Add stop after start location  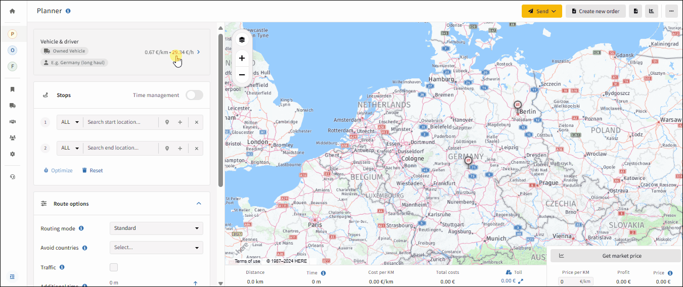(x=180, y=122)
